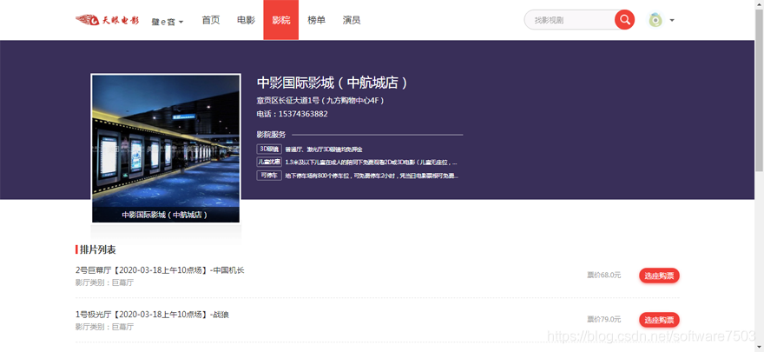Expand the arrow beside the avatar
This screenshot has height=352, width=764.
pos(672,21)
